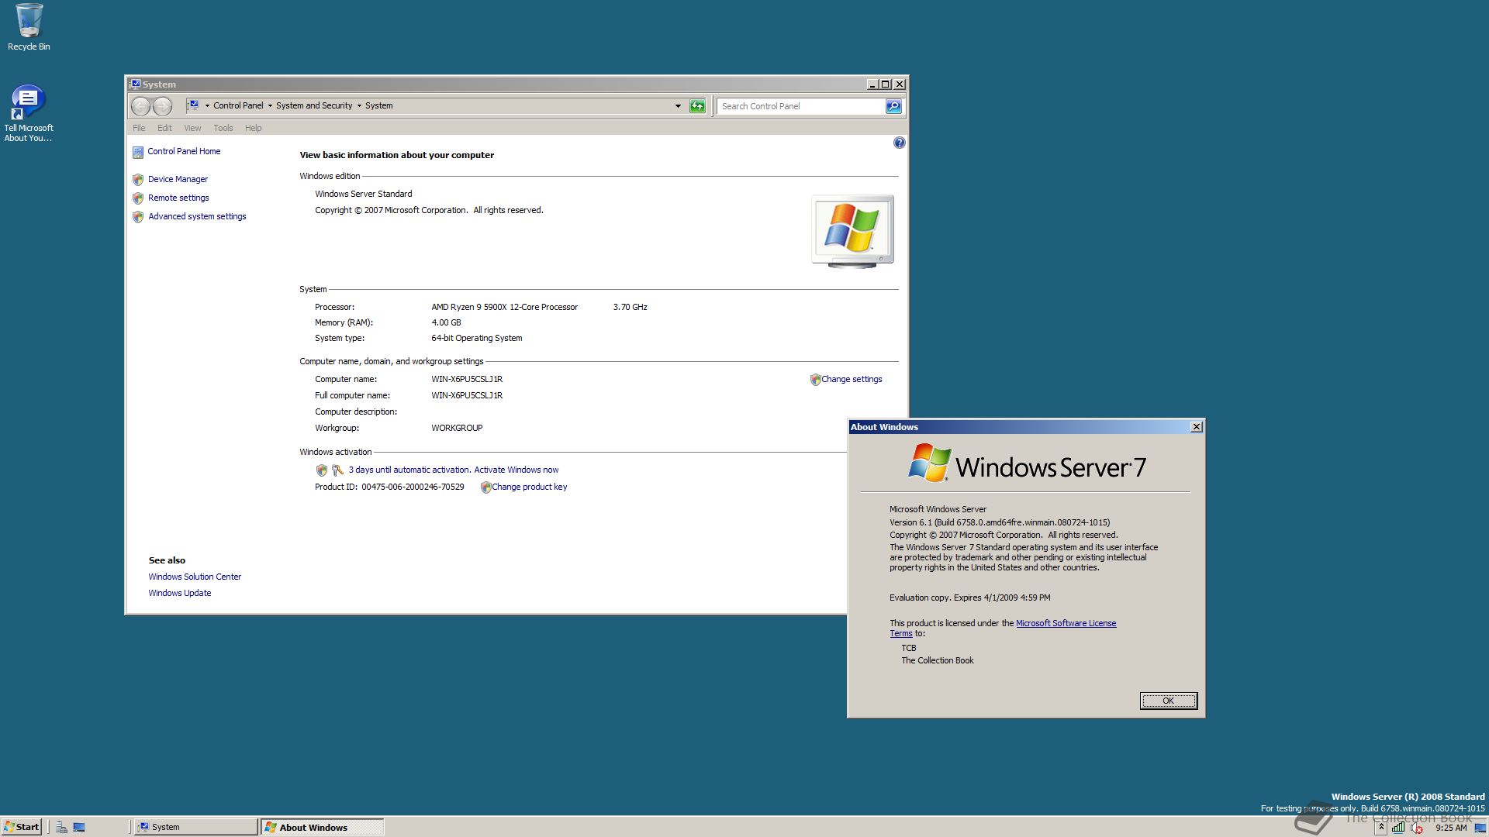
Task: Open Device Manager link
Action: [178, 179]
